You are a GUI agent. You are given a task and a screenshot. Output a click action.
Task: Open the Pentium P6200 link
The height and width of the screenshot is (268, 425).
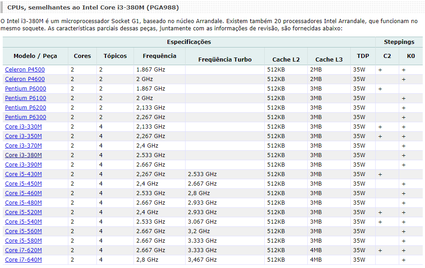click(25, 108)
